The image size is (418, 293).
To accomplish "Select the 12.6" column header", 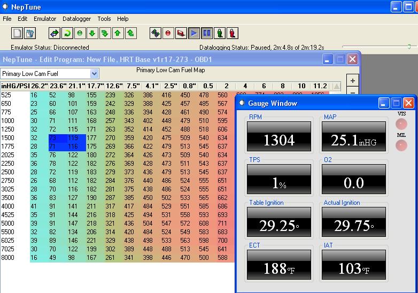I will [114, 86].
